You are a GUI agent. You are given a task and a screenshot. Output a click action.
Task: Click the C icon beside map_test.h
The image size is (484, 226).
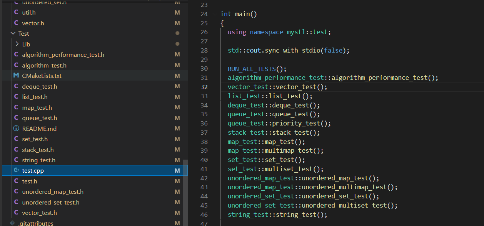pyautogui.click(x=16, y=107)
